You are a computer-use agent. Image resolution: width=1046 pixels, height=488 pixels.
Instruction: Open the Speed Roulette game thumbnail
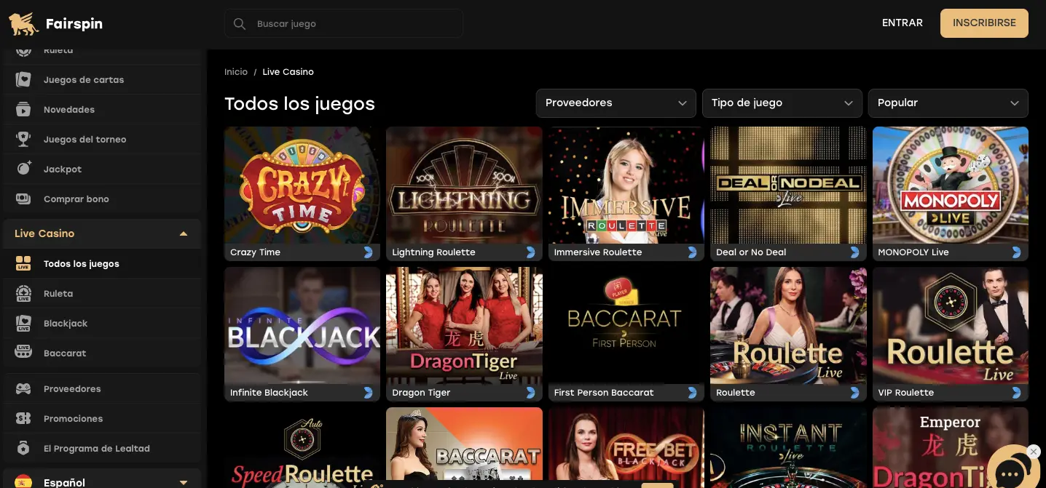click(302, 448)
